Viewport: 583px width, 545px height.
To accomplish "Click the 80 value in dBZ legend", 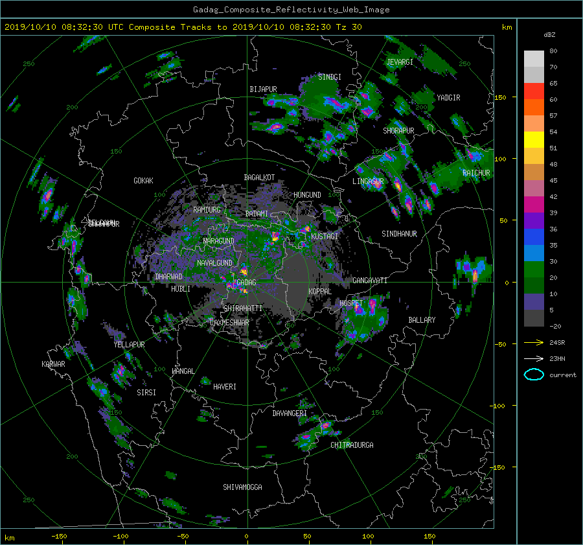I will coord(553,51).
